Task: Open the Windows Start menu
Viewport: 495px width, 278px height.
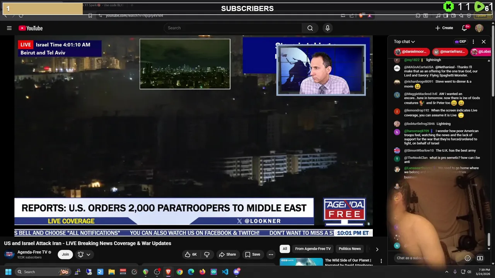Action: 8,272
